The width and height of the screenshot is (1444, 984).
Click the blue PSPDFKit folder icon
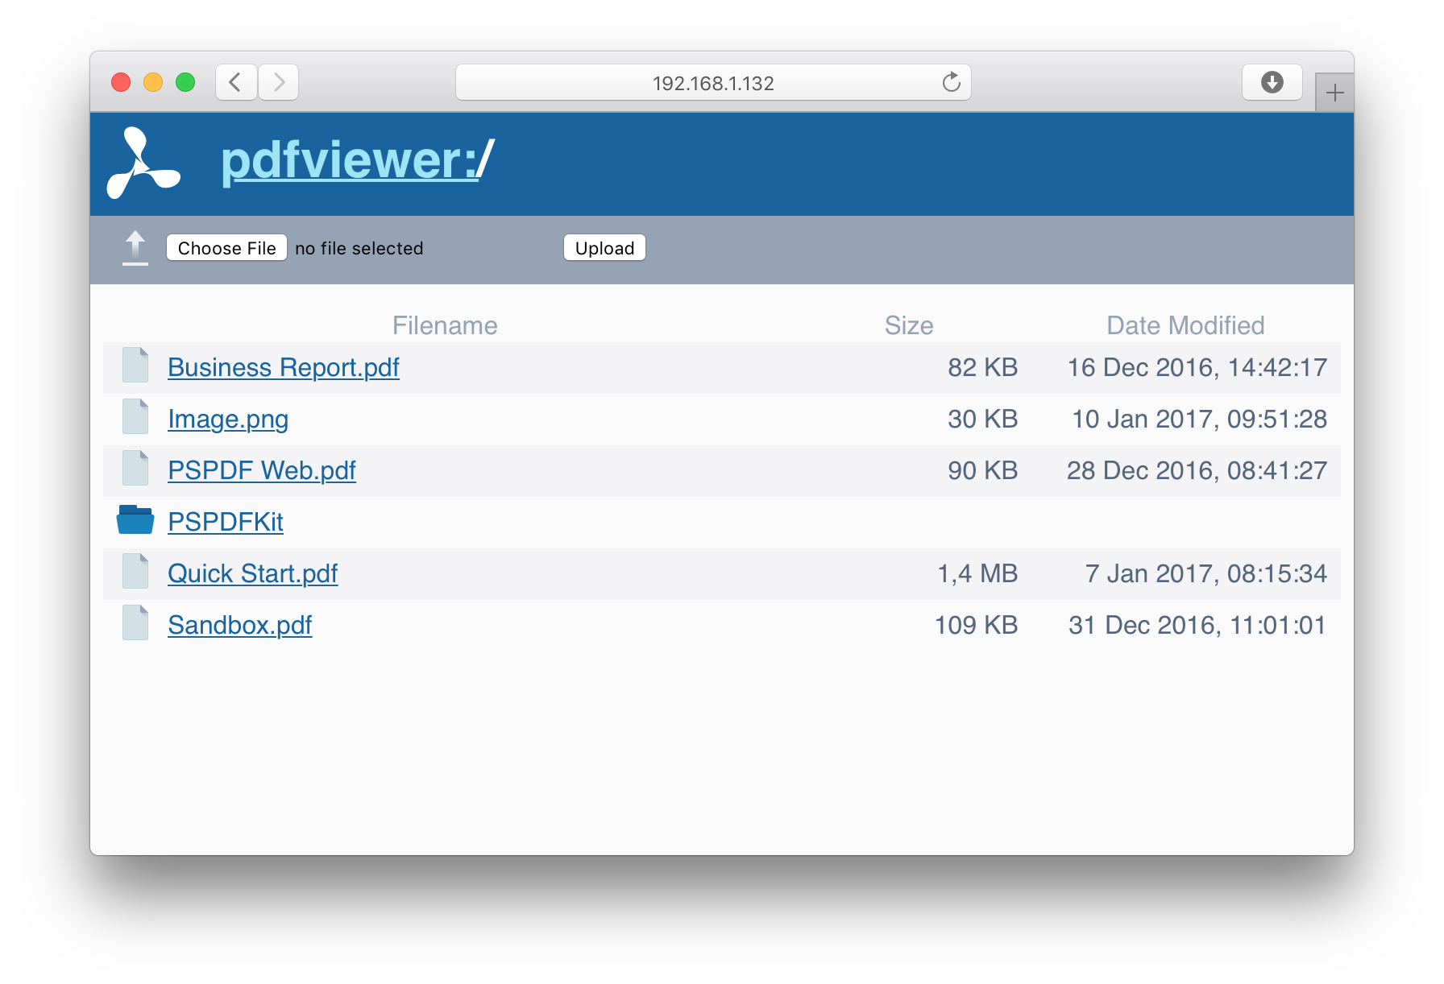click(135, 519)
